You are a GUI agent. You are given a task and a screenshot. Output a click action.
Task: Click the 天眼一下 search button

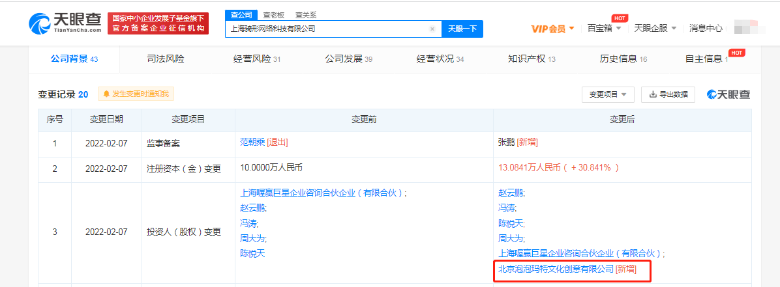click(x=462, y=29)
